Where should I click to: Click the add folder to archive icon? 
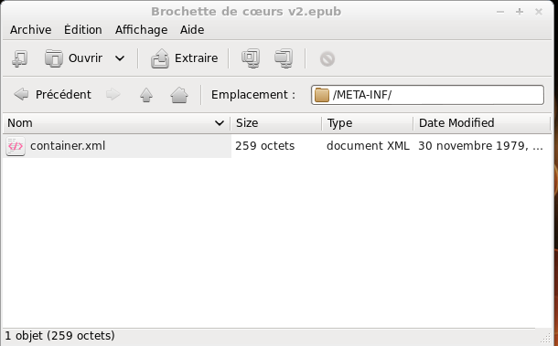pyautogui.click(x=284, y=58)
